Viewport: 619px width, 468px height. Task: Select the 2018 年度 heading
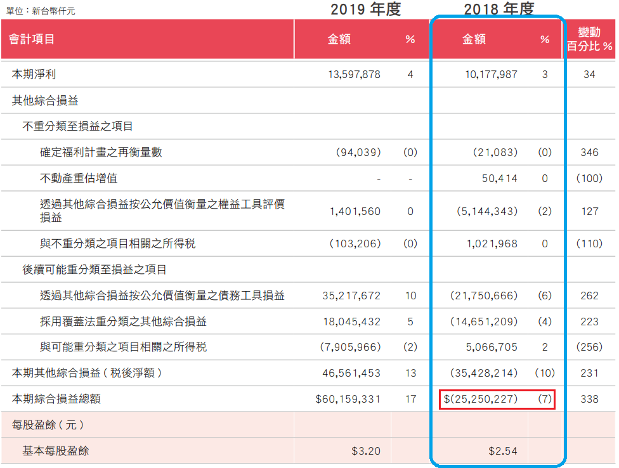click(x=499, y=9)
